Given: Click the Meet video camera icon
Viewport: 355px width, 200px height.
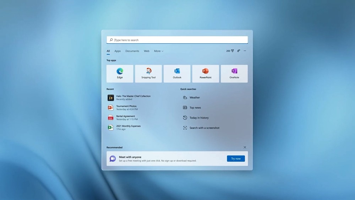Looking at the screenshot, I should (x=113, y=158).
